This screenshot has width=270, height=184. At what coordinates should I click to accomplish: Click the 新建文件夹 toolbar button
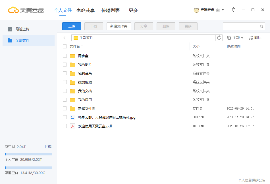coord(119,26)
